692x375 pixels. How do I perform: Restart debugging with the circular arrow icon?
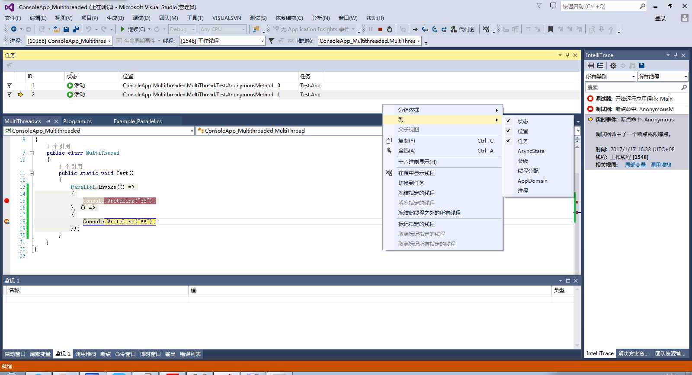click(390, 29)
